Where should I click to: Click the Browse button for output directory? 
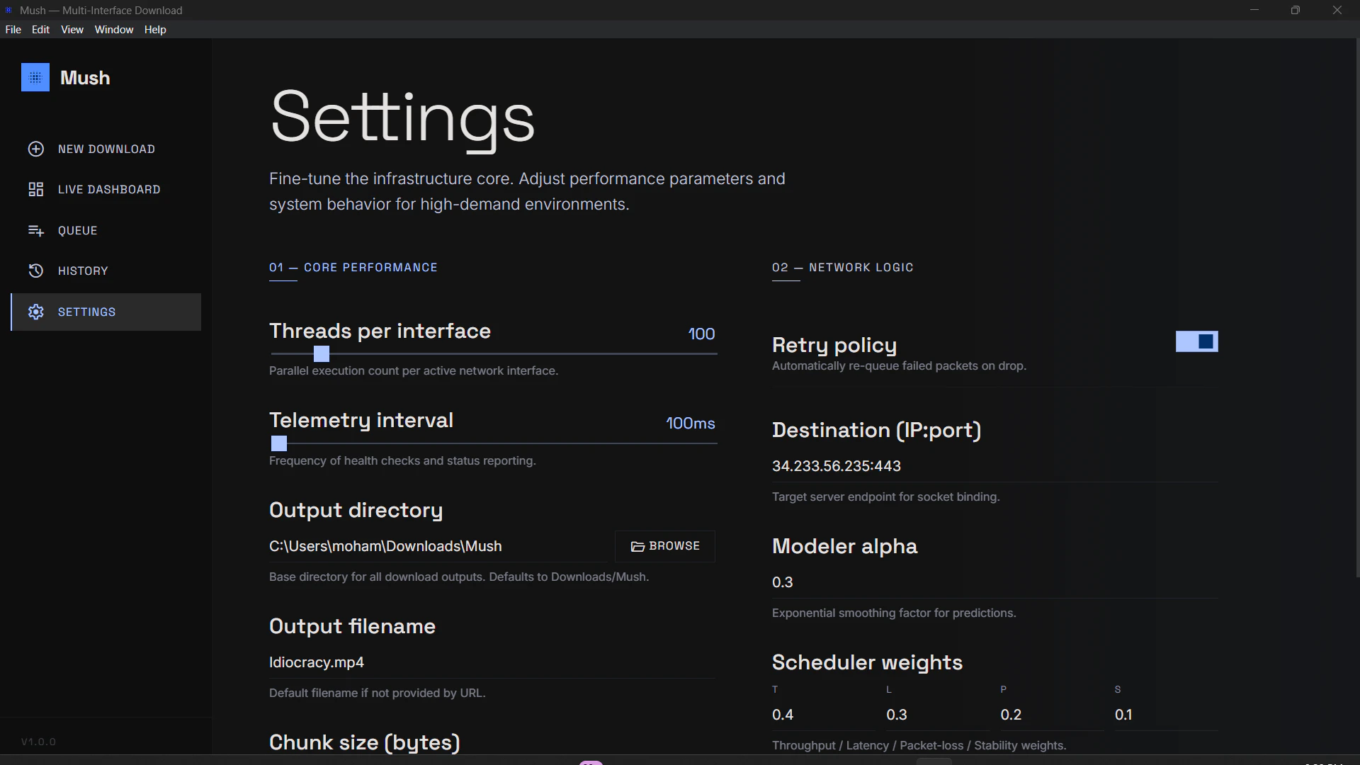664,546
